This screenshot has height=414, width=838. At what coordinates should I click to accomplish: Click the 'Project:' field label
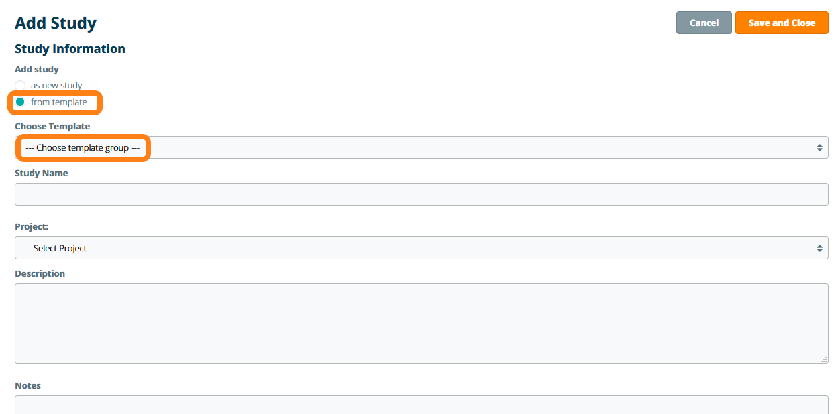(x=32, y=226)
